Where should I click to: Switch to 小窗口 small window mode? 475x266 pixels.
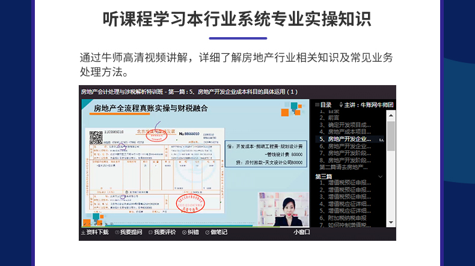(301, 232)
